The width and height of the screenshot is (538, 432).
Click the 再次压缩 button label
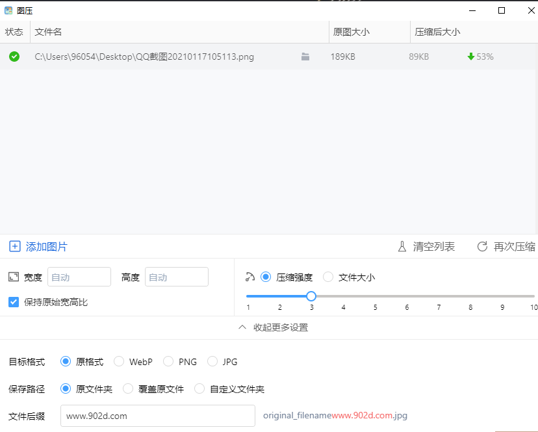(514, 247)
